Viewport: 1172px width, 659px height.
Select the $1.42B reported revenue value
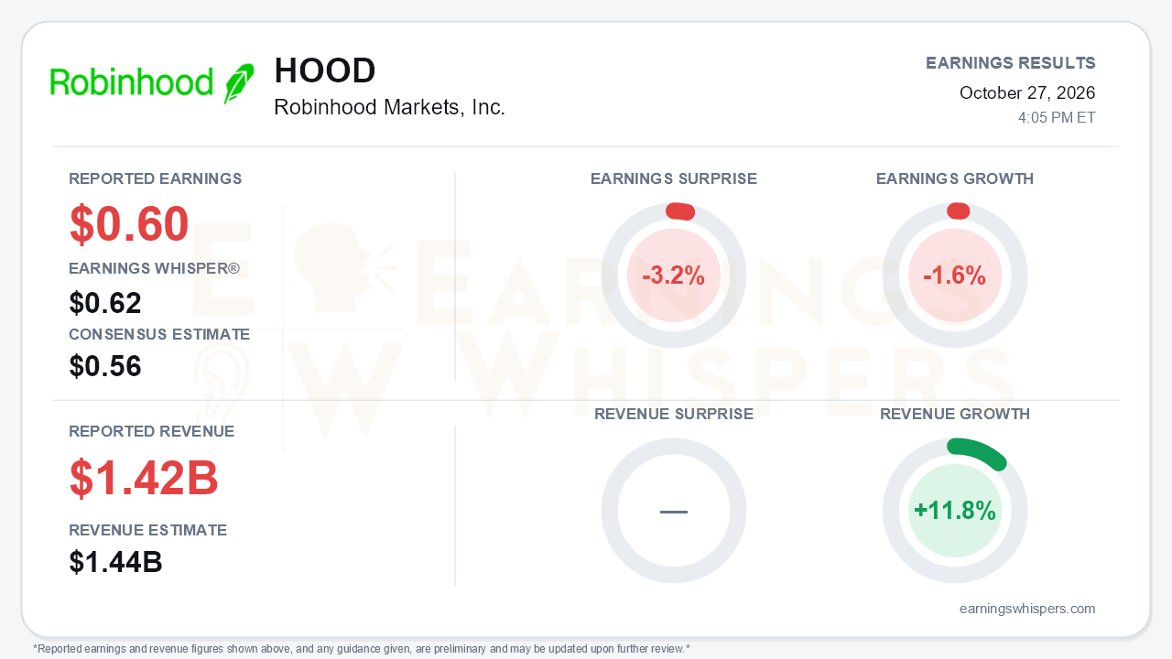pos(144,478)
